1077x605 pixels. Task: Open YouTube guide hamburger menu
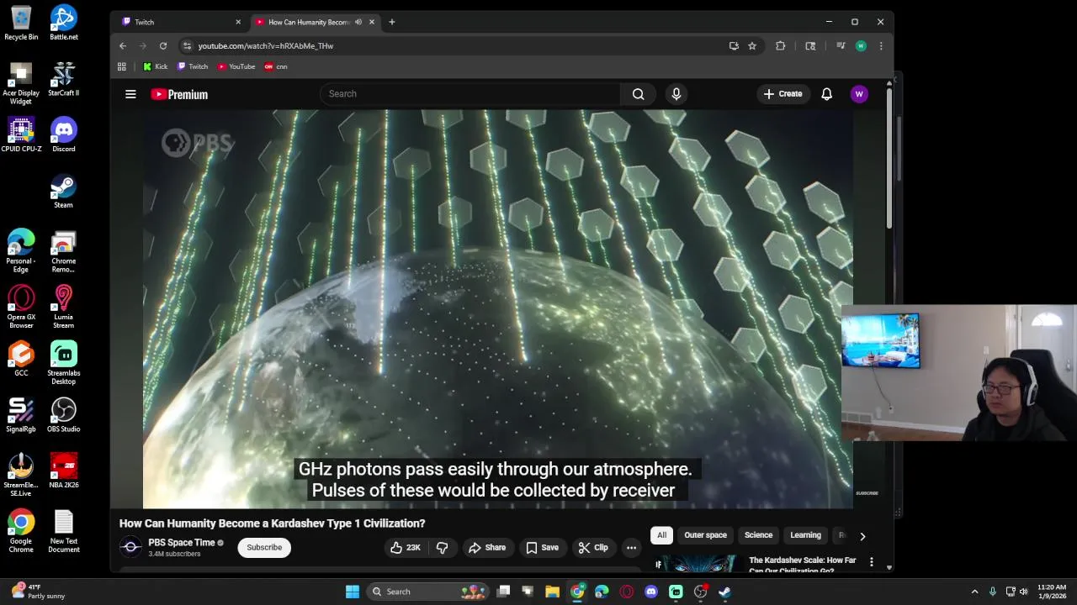pos(130,94)
